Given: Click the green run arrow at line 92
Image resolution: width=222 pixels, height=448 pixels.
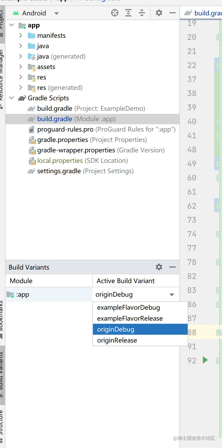Looking at the screenshot, I should click(x=205, y=360).
